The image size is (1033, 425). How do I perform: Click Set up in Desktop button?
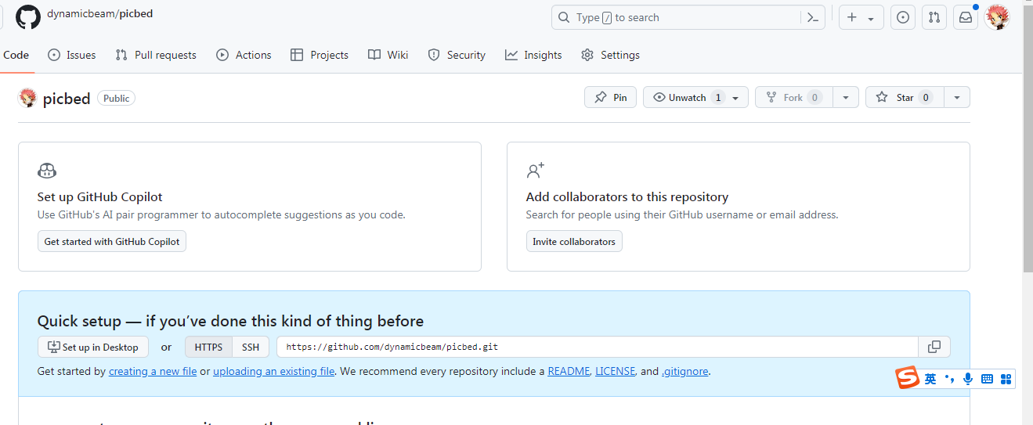(x=92, y=347)
